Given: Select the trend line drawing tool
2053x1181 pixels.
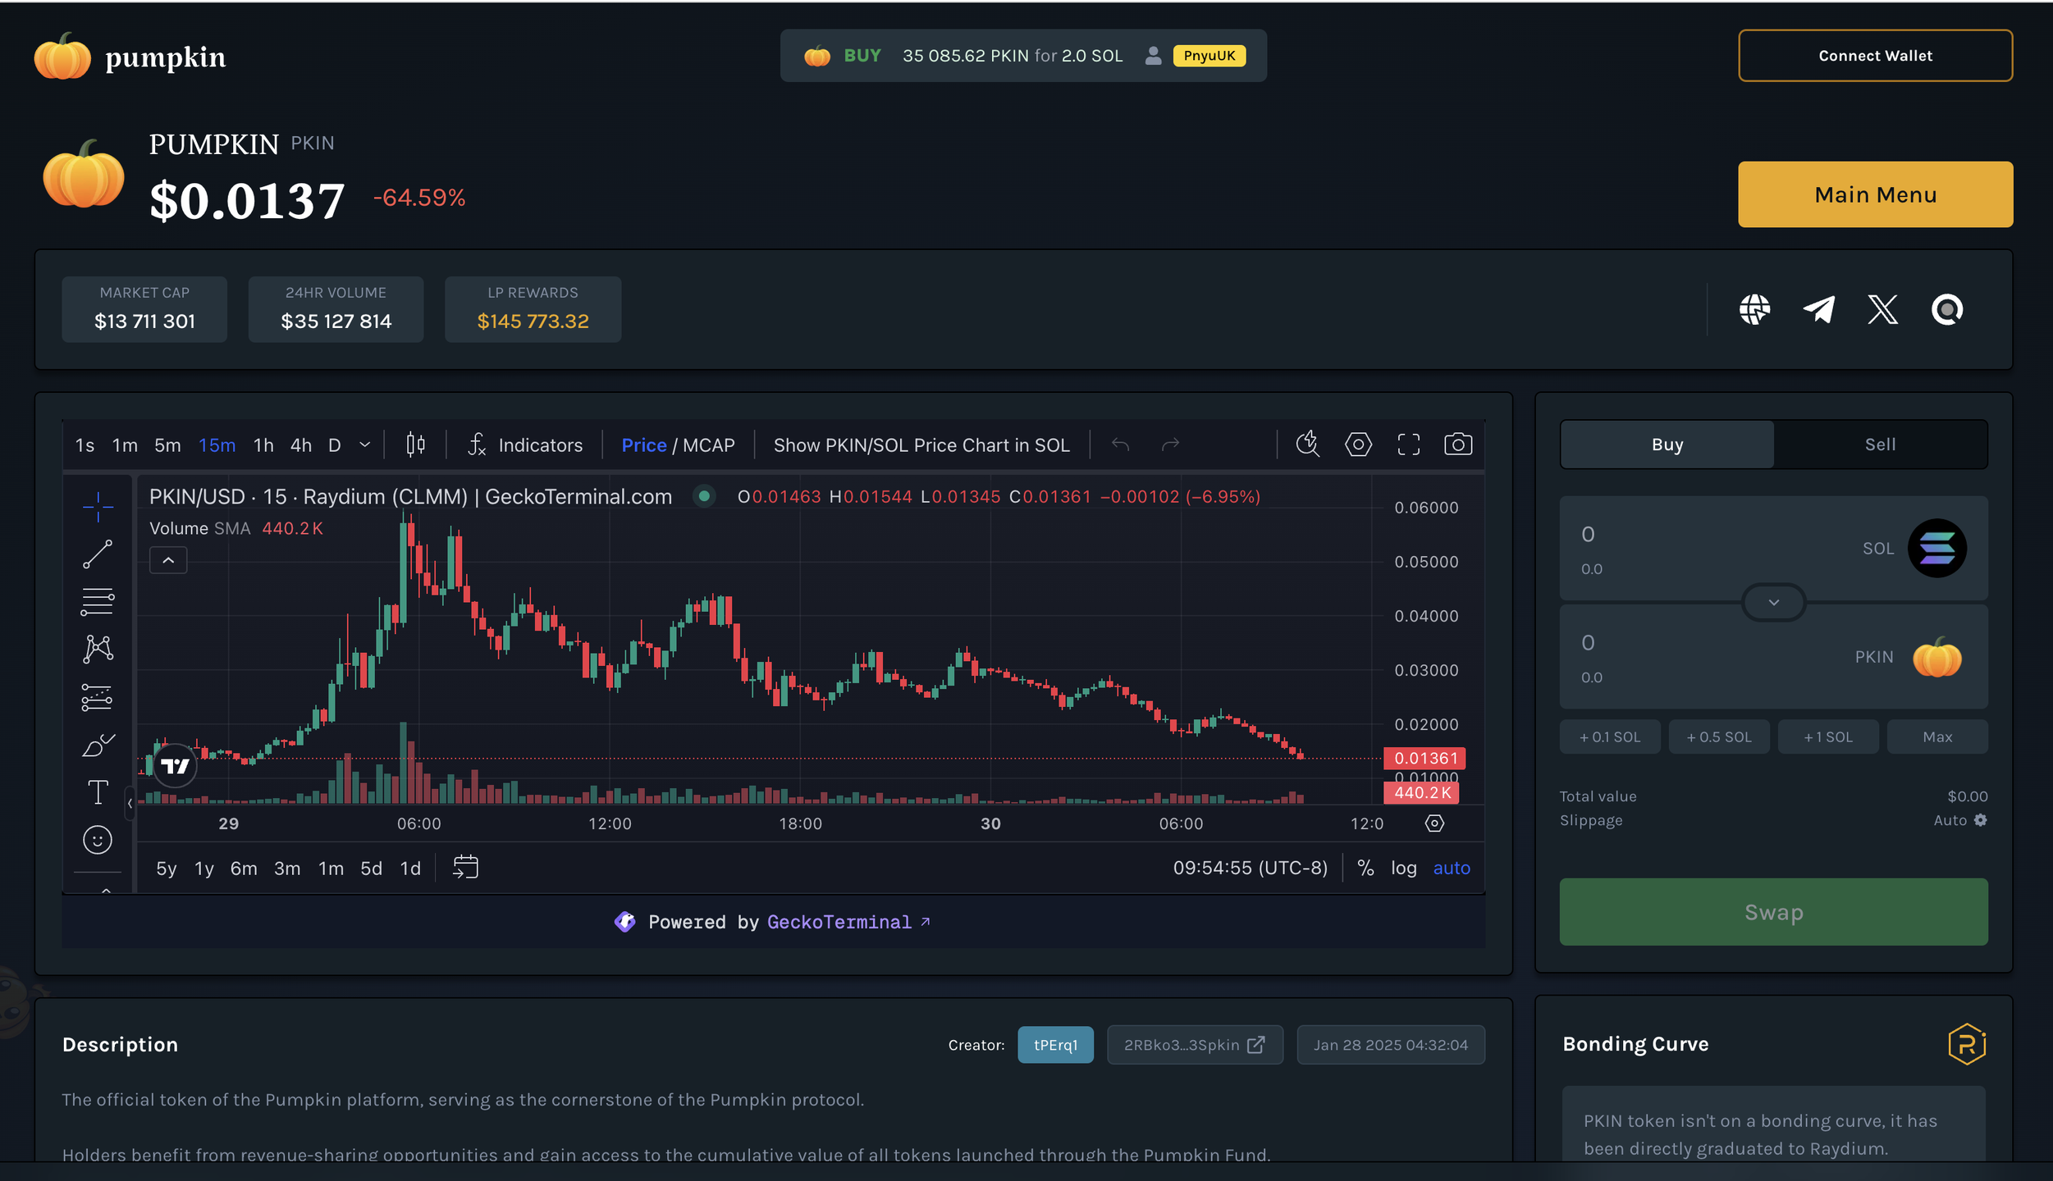Looking at the screenshot, I should point(97,554).
